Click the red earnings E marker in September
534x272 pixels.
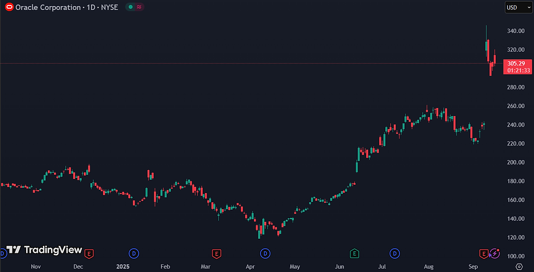pyautogui.click(x=484, y=253)
